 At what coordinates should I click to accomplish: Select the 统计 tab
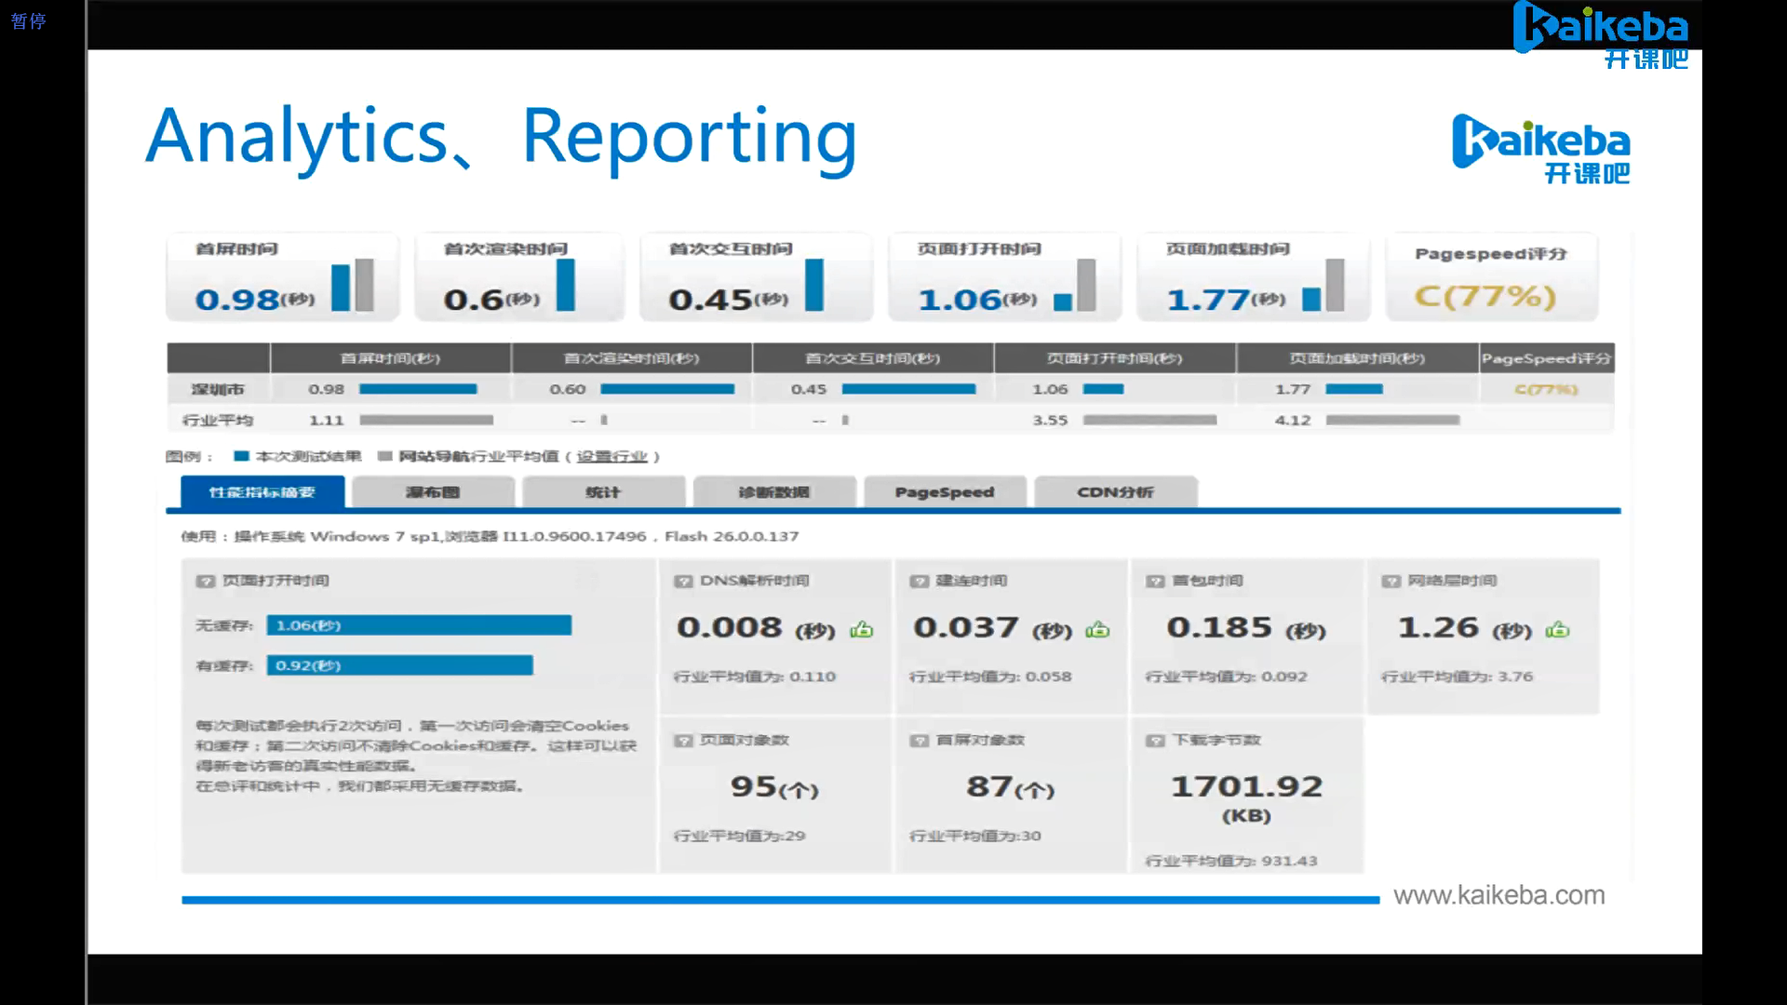[x=603, y=492]
